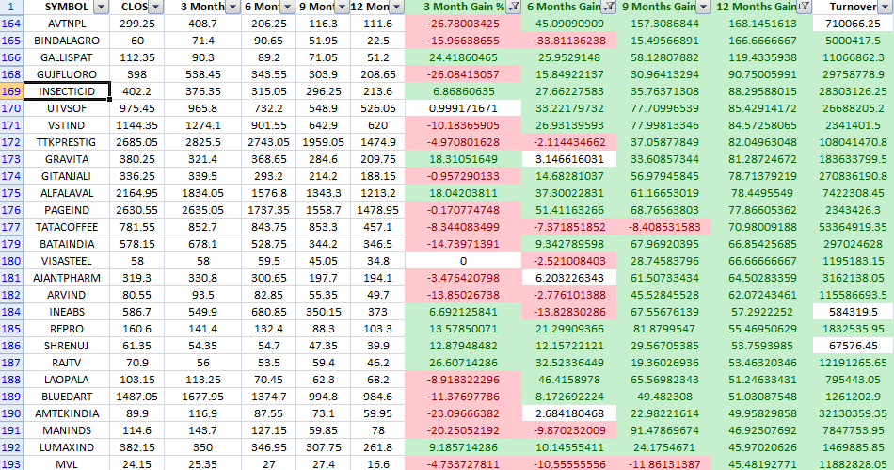Select the REPRO symbol cell

tap(67, 329)
